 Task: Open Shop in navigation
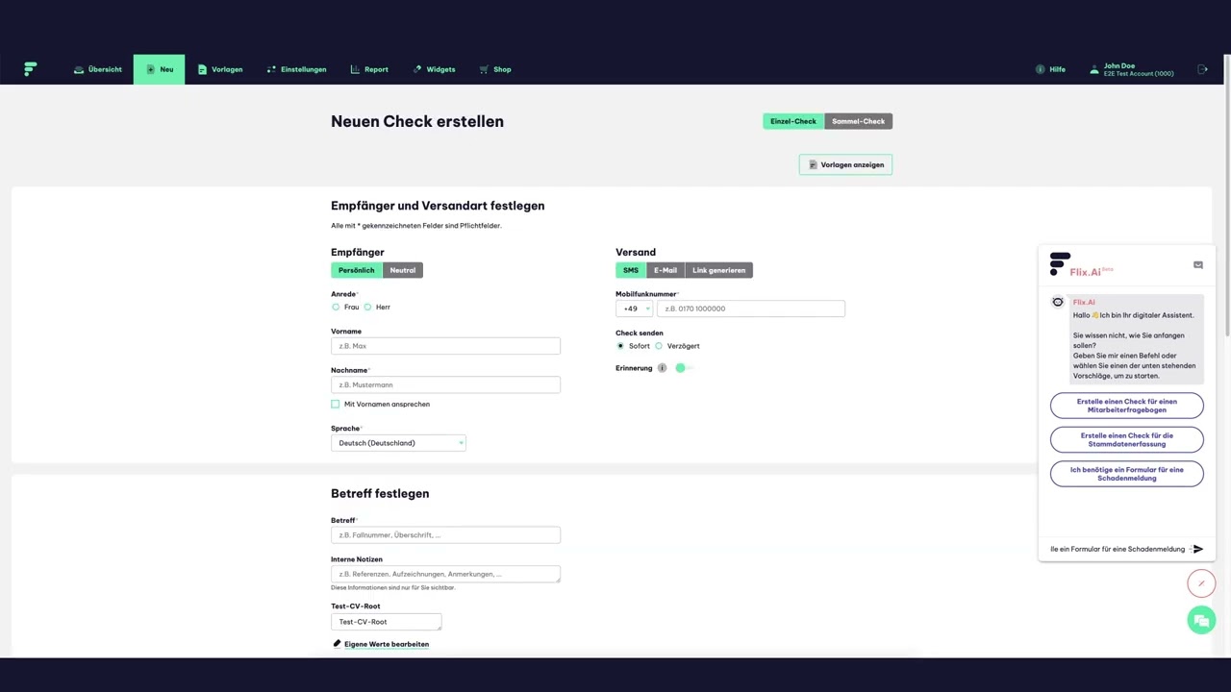pyautogui.click(x=495, y=69)
